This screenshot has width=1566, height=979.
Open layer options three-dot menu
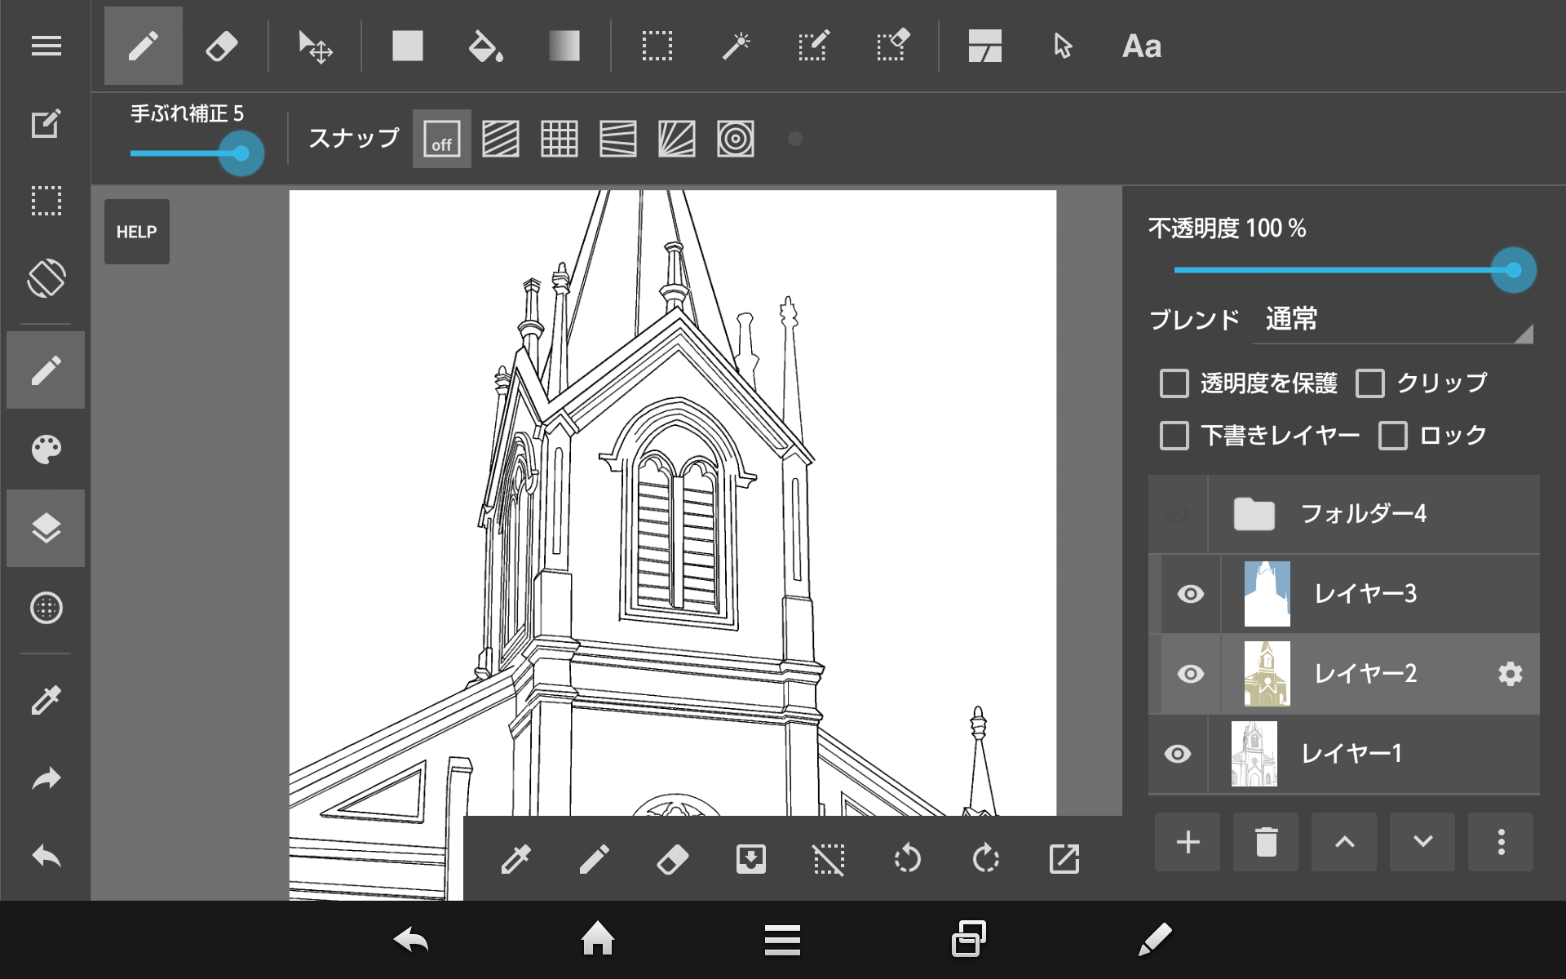pyautogui.click(x=1500, y=842)
